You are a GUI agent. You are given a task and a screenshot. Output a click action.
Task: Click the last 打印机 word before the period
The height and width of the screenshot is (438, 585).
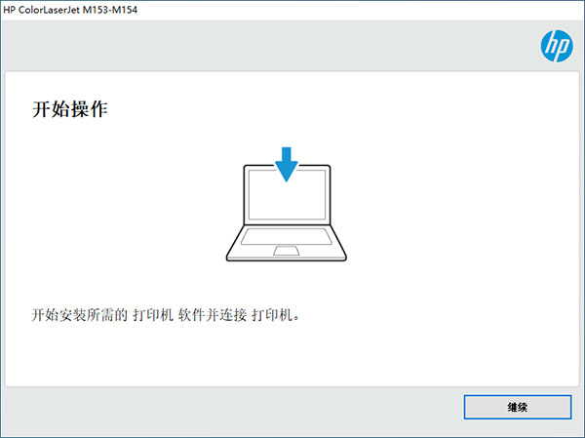[272, 315]
